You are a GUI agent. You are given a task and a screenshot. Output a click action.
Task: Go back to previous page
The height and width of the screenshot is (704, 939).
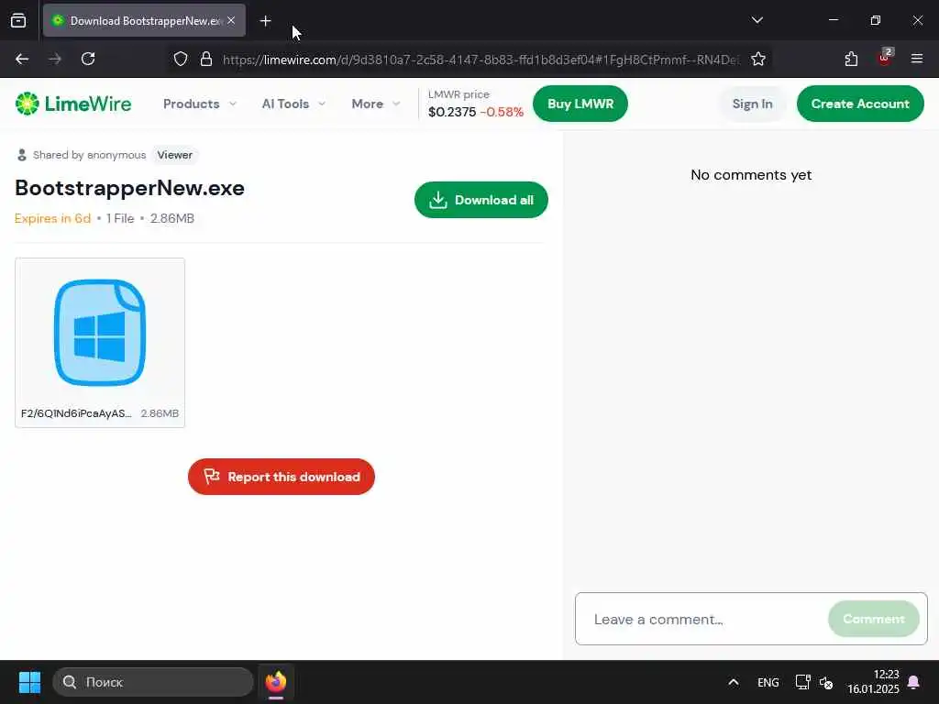(22, 59)
